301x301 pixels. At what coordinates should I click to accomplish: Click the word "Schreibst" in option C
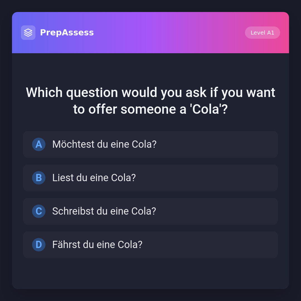(73, 211)
